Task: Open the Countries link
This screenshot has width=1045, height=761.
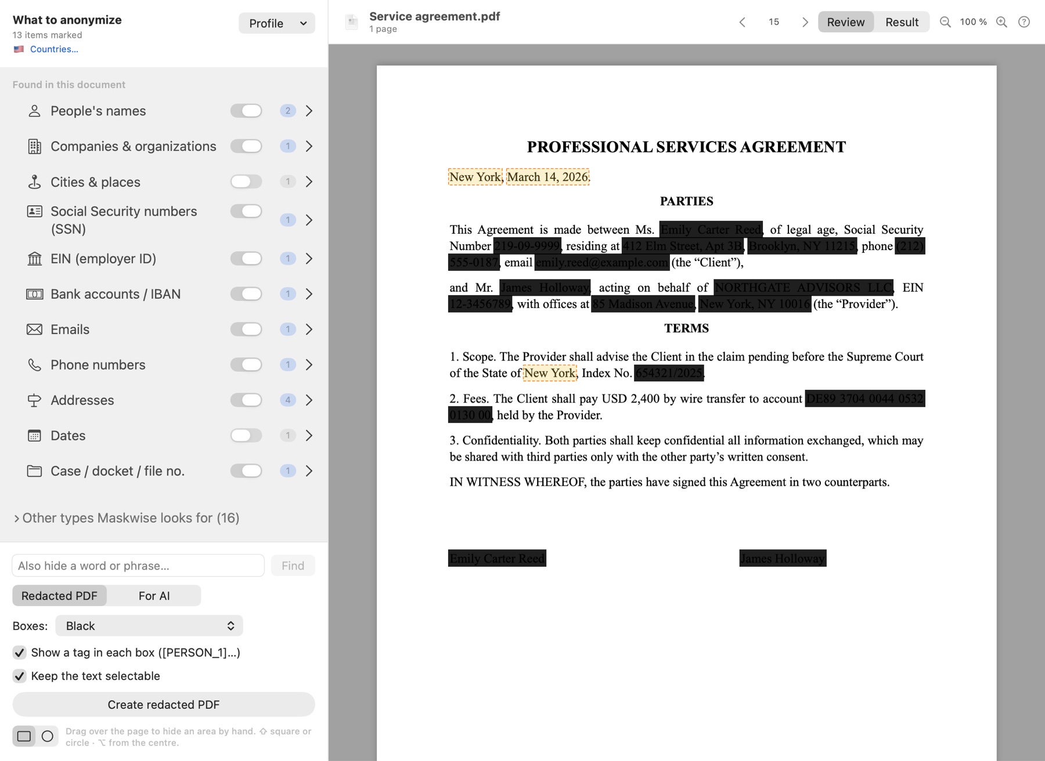Action: tap(54, 49)
